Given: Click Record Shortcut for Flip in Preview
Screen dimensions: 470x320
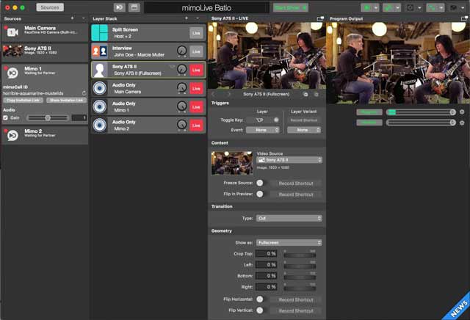Looking at the screenshot, I should [296, 194].
